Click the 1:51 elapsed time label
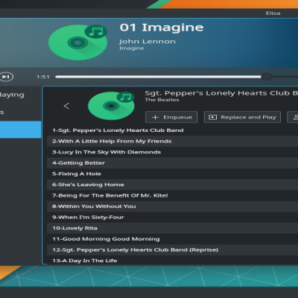This screenshot has width=298, height=298. [43, 77]
